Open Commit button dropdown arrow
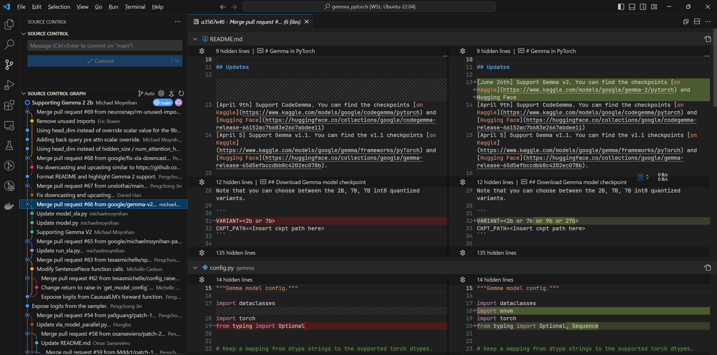This screenshot has width=717, height=355. pyautogui.click(x=177, y=61)
